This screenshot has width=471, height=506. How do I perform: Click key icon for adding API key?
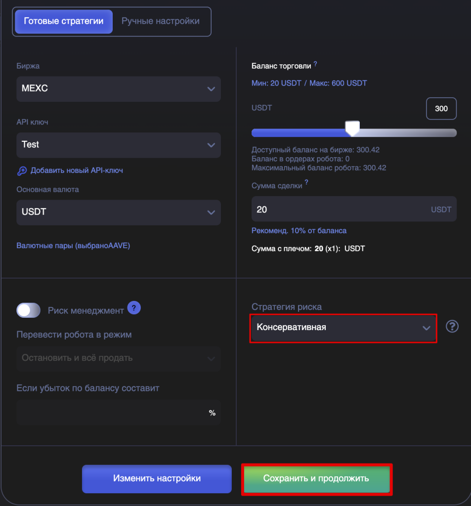coord(22,170)
